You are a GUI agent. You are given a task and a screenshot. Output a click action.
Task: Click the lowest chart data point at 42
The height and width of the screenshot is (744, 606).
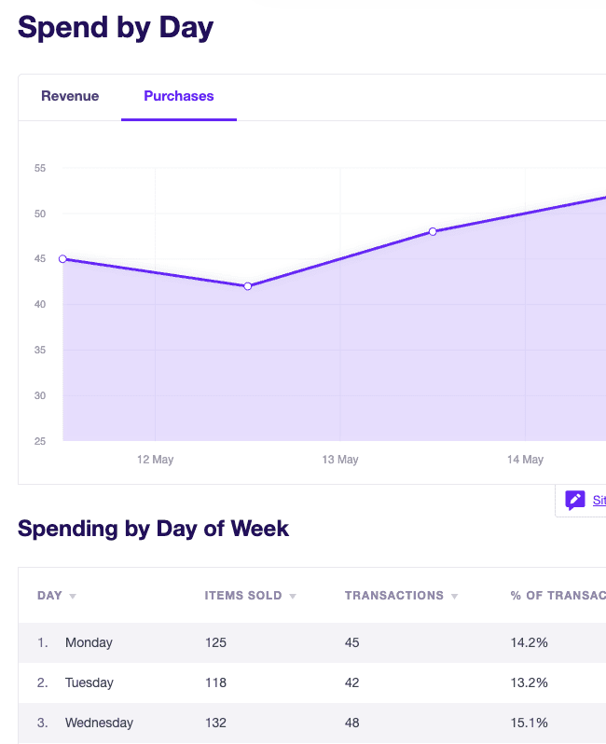coord(248,286)
